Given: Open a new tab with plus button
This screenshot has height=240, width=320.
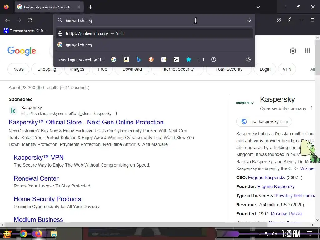Looking at the screenshot, I should [x=90, y=7].
